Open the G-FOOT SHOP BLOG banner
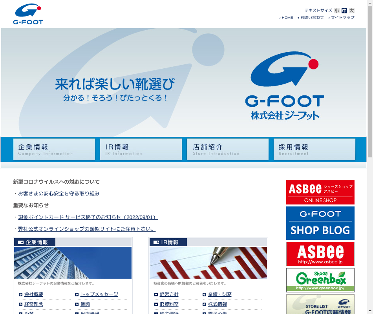The width and height of the screenshot is (373, 314). tap(320, 223)
